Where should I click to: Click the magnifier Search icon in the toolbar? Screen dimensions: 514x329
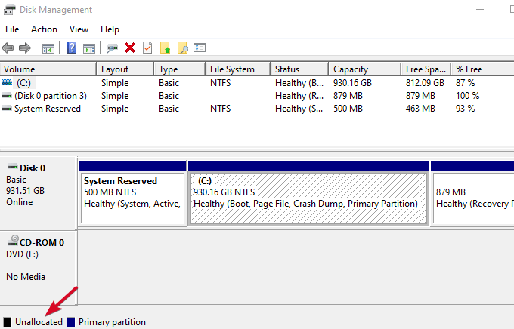pos(182,48)
